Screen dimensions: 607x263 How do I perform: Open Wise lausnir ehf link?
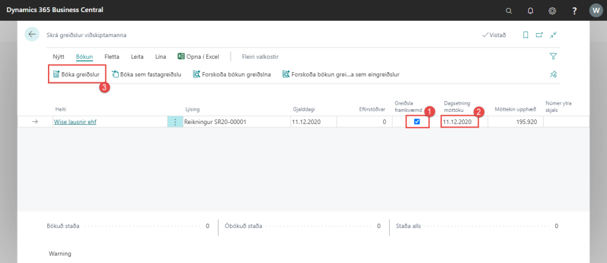pos(75,122)
